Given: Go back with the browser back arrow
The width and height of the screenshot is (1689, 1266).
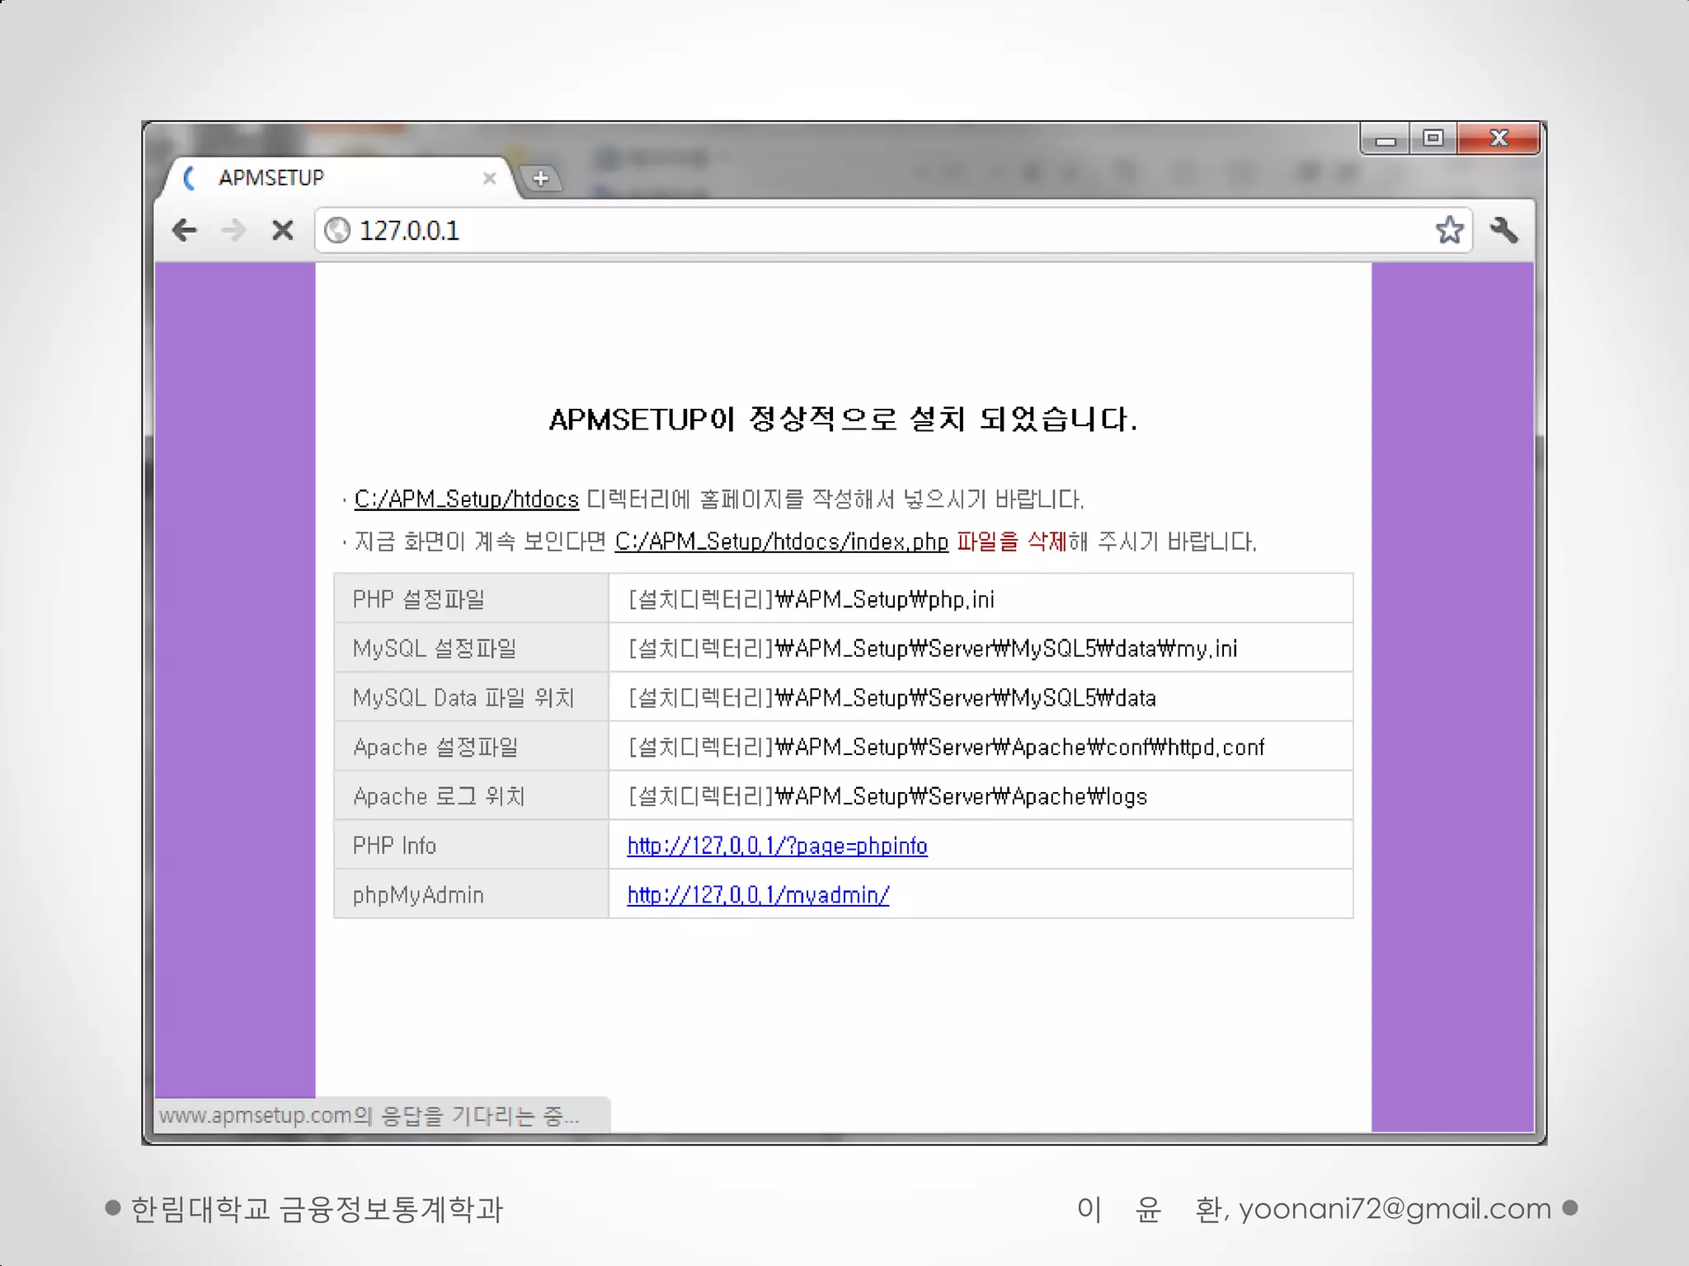Looking at the screenshot, I should tap(185, 230).
